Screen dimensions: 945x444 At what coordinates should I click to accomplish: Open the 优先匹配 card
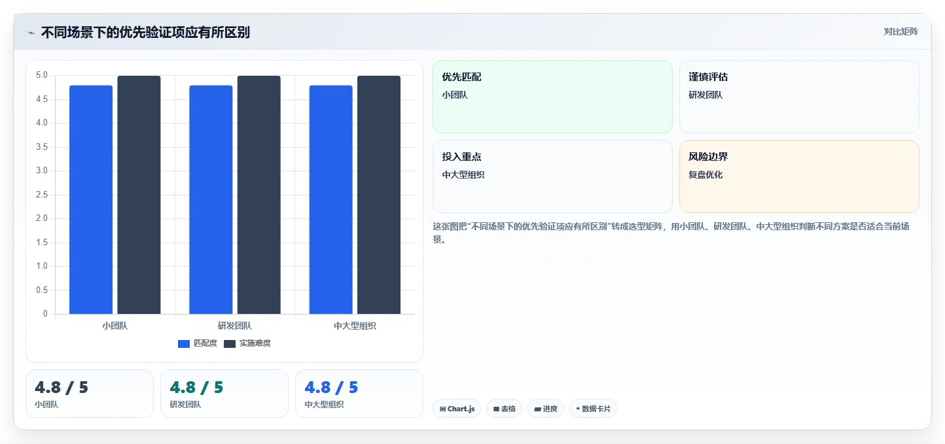click(x=552, y=97)
